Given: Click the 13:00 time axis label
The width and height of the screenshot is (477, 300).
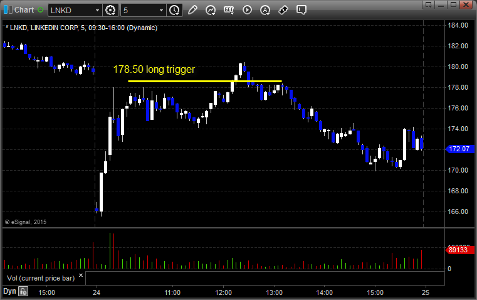Looking at the screenshot, I should click(x=274, y=292).
